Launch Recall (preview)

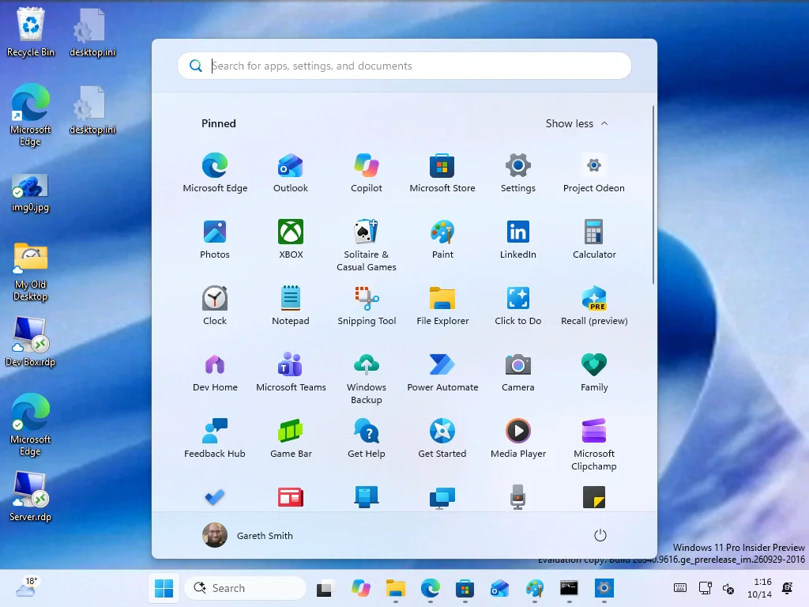[x=594, y=306]
